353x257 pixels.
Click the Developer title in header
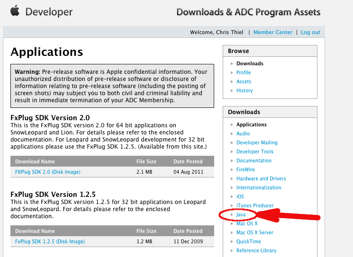[49, 12]
